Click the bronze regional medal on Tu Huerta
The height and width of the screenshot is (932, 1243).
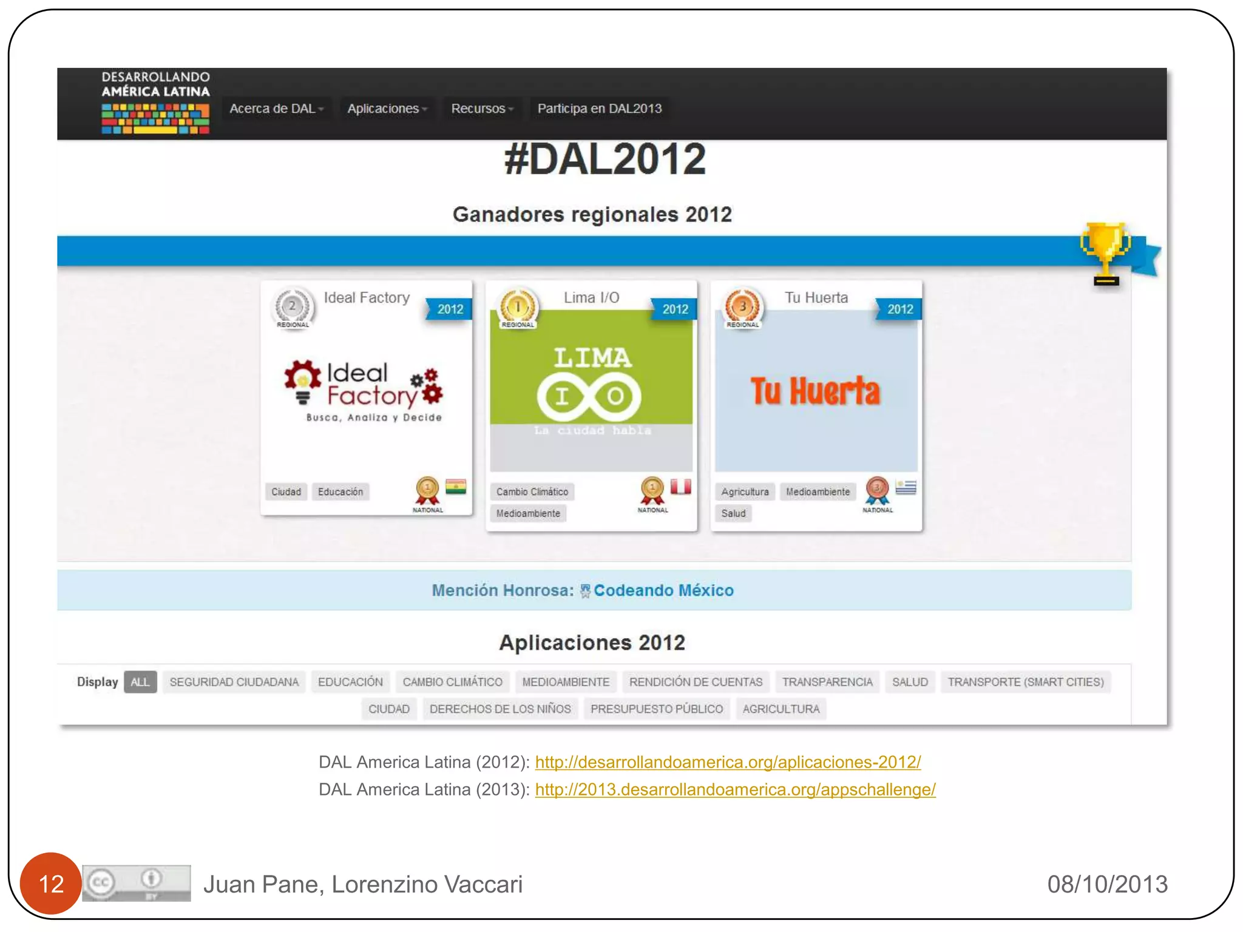pos(743,308)
